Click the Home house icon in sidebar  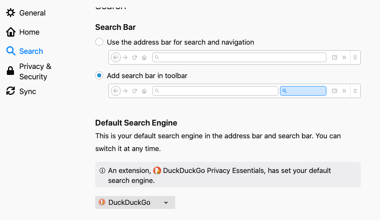(10, 32)
